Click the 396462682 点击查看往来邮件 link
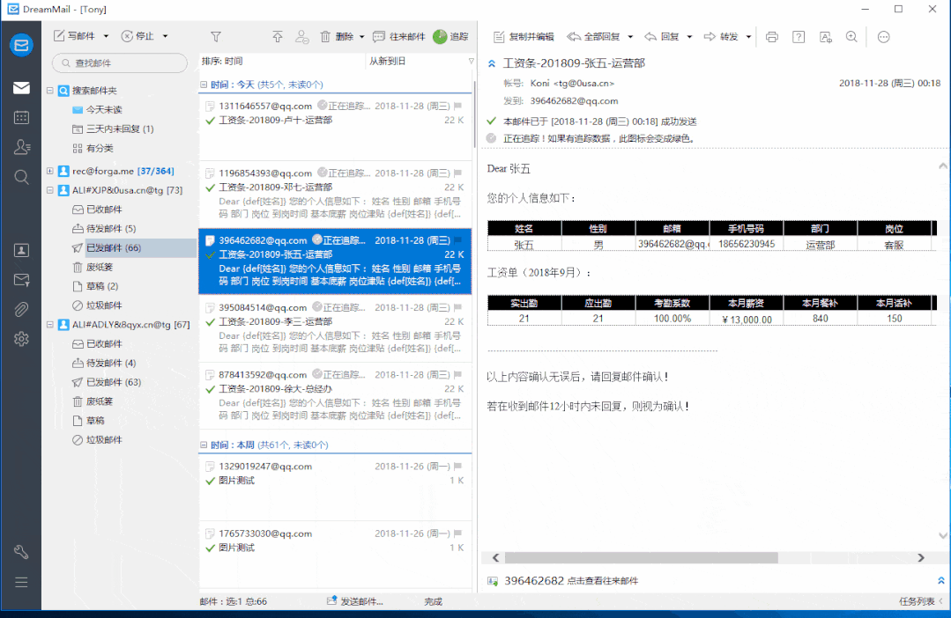 pos(571,581)
